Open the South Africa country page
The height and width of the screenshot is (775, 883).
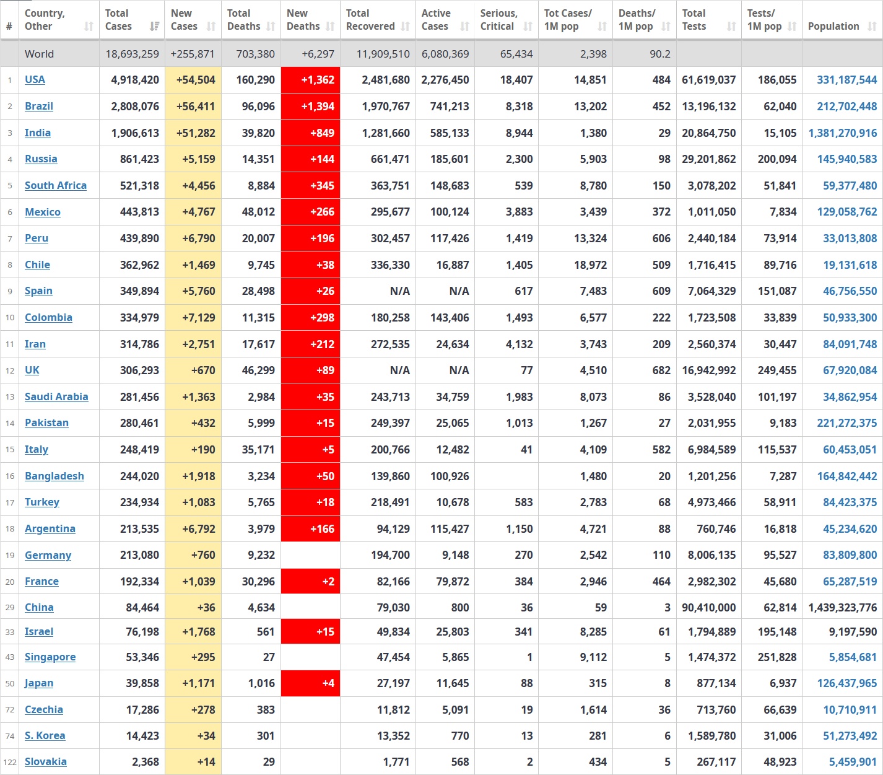[x=56, y=186]
